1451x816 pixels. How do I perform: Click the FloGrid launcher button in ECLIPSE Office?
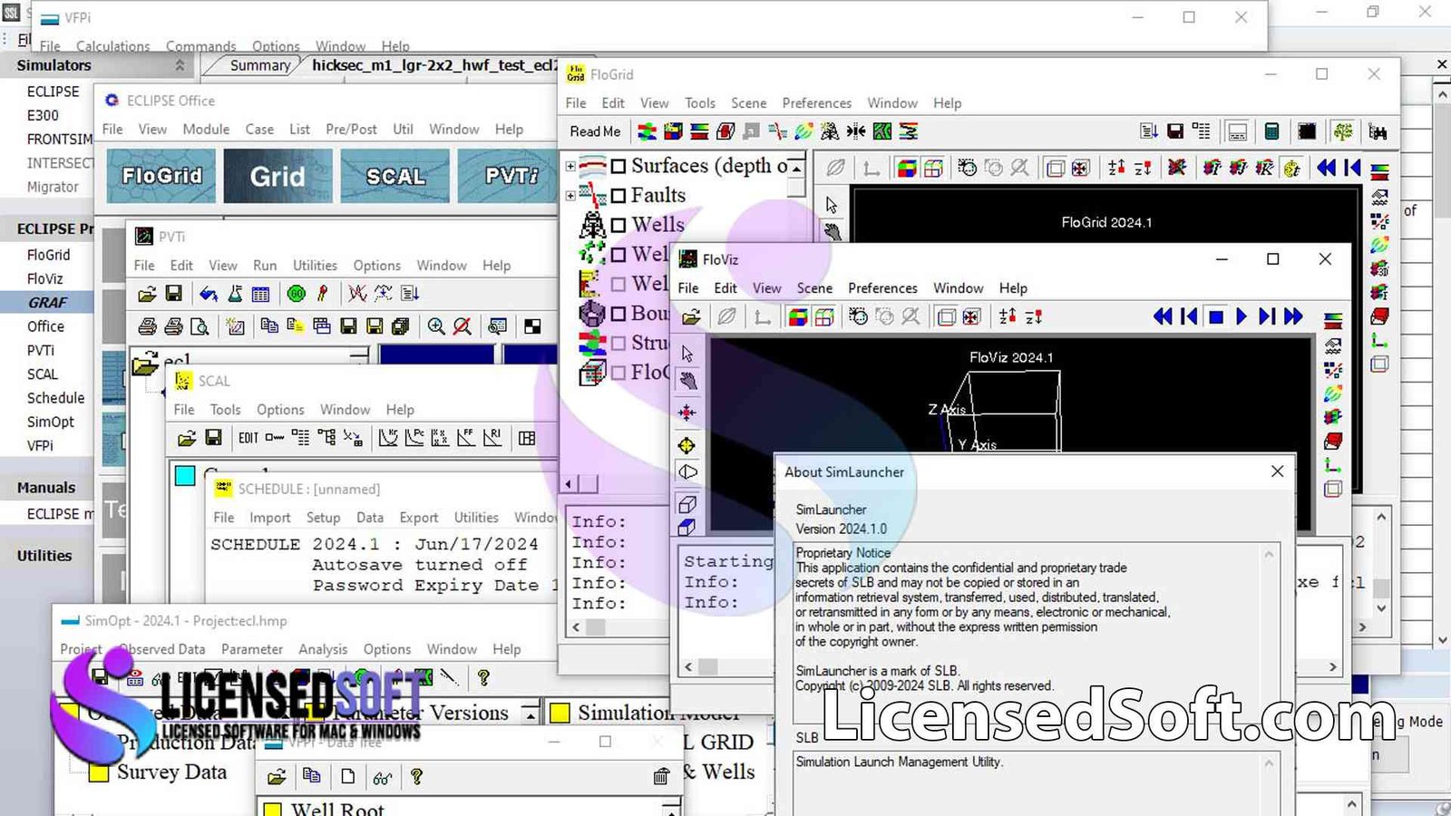click(x=161, y=176)
